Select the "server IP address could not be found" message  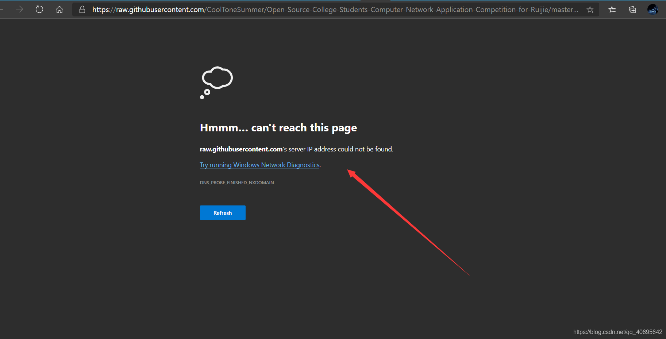coord(296,149)
